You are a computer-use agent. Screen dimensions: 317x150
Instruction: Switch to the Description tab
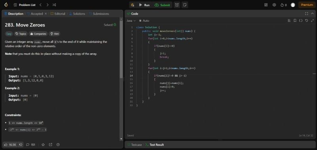tap(14, 14)
